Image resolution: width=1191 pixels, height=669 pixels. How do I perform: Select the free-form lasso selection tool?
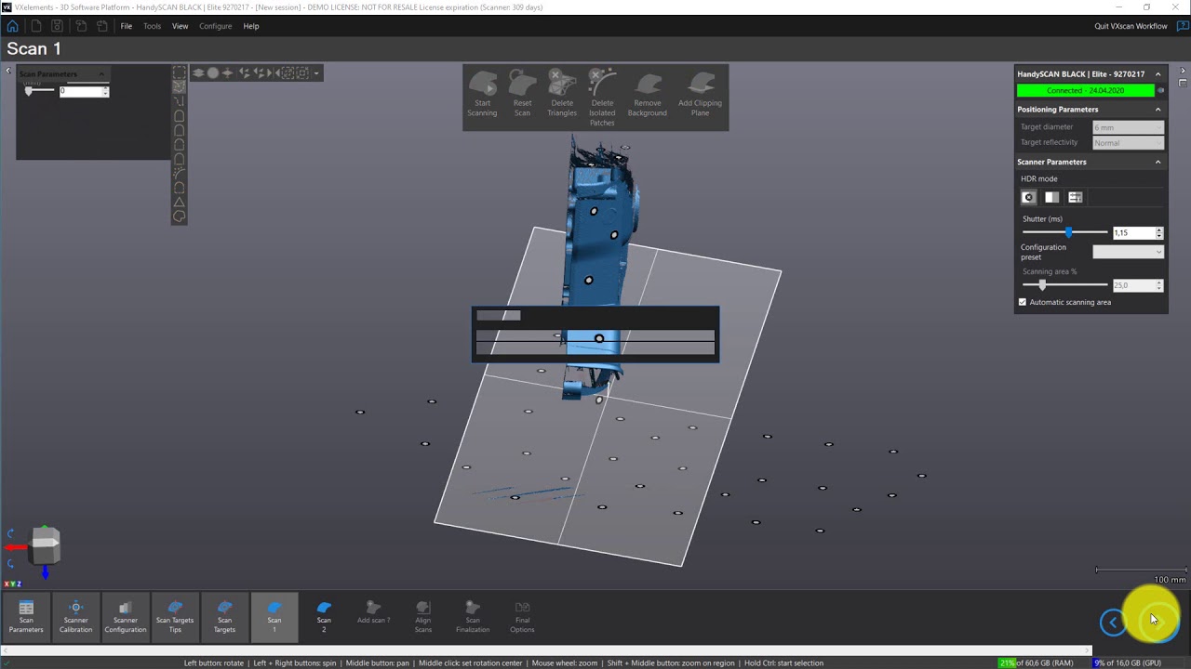(180, 216)
